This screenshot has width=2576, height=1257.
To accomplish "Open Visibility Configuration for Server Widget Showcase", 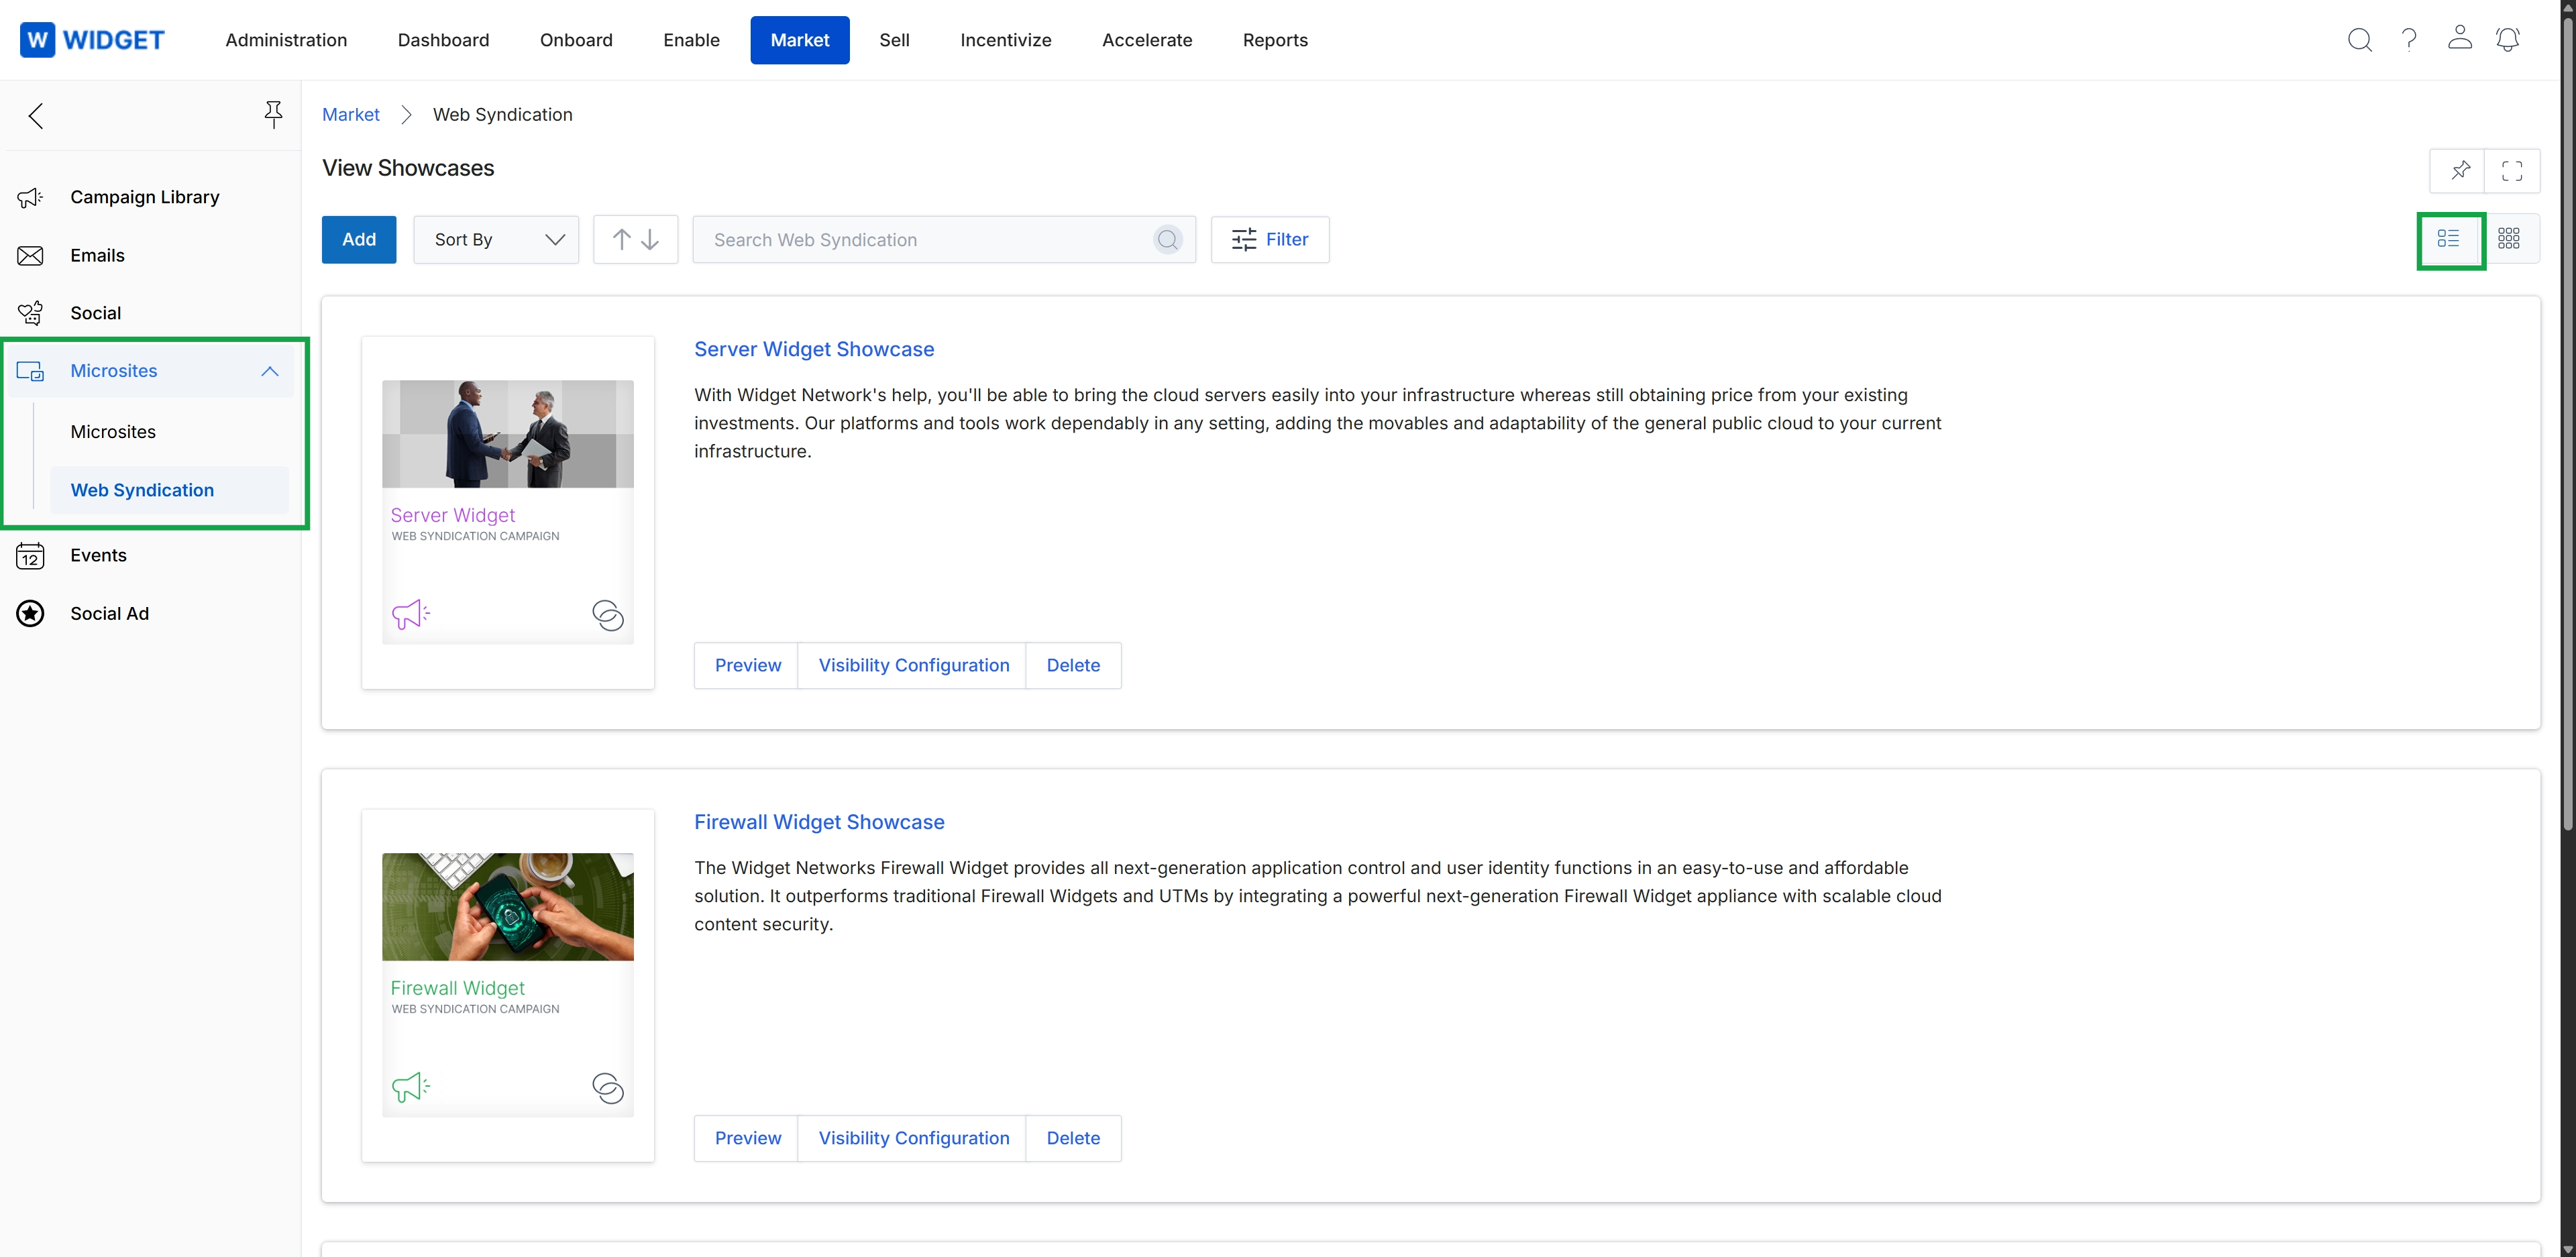I will [x=913, y=666].
